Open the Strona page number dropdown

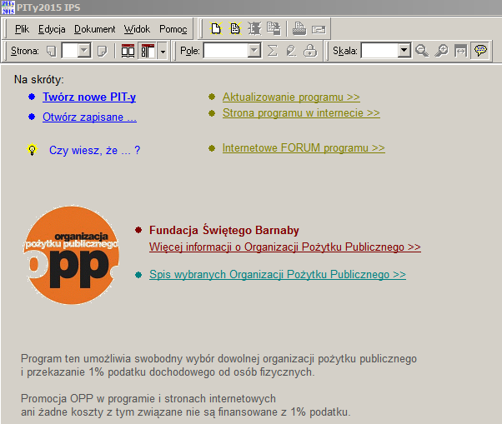pos(84,51)
